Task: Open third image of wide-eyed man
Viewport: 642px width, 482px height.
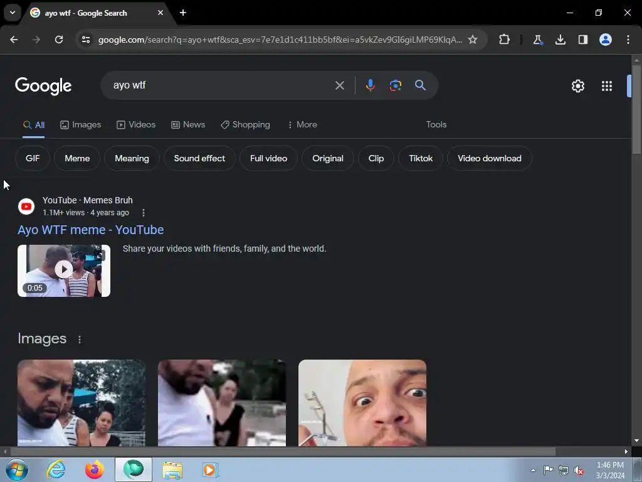Action: click(x=362, y=403)
